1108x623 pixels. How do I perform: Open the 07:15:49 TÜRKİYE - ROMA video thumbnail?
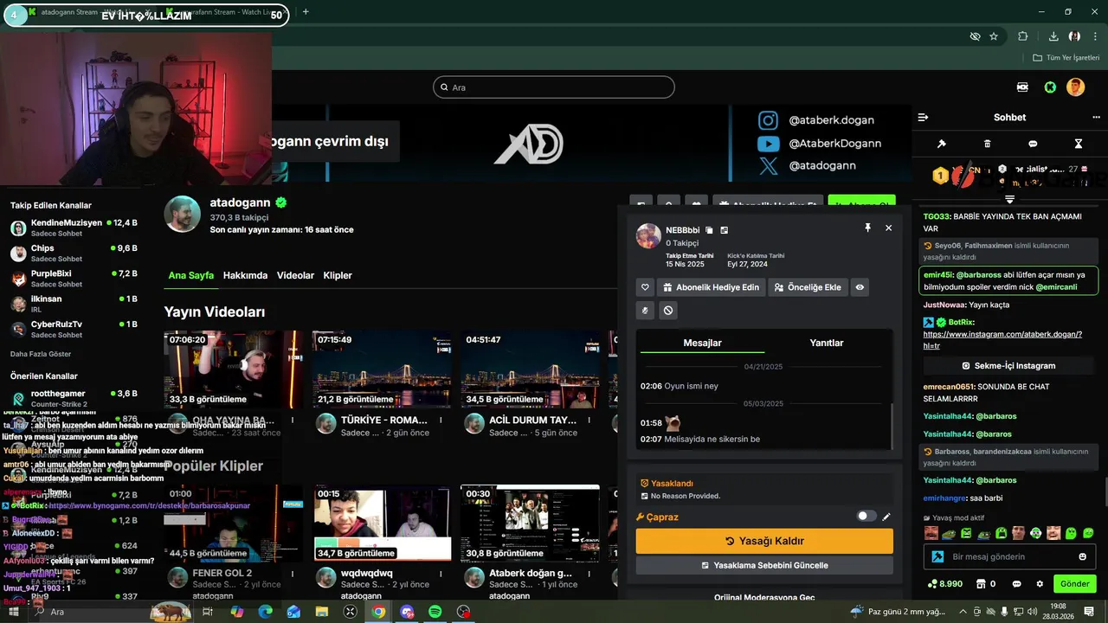(x=383, y=369)
